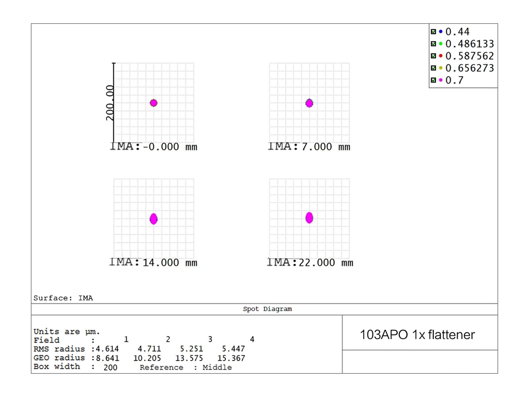Select the spot in the 22.000 mm field plot
Viewport: 529px width, 397px height.
click(309, 218)
